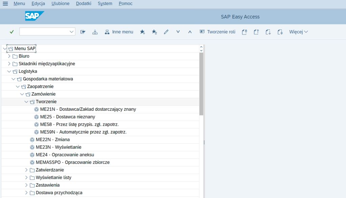Click the hamburger menu icon at top left
This screenshot has width=346, height=198.
5,4
